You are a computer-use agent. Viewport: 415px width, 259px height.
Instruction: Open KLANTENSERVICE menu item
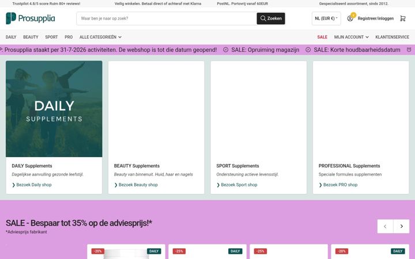pos(392,37)
